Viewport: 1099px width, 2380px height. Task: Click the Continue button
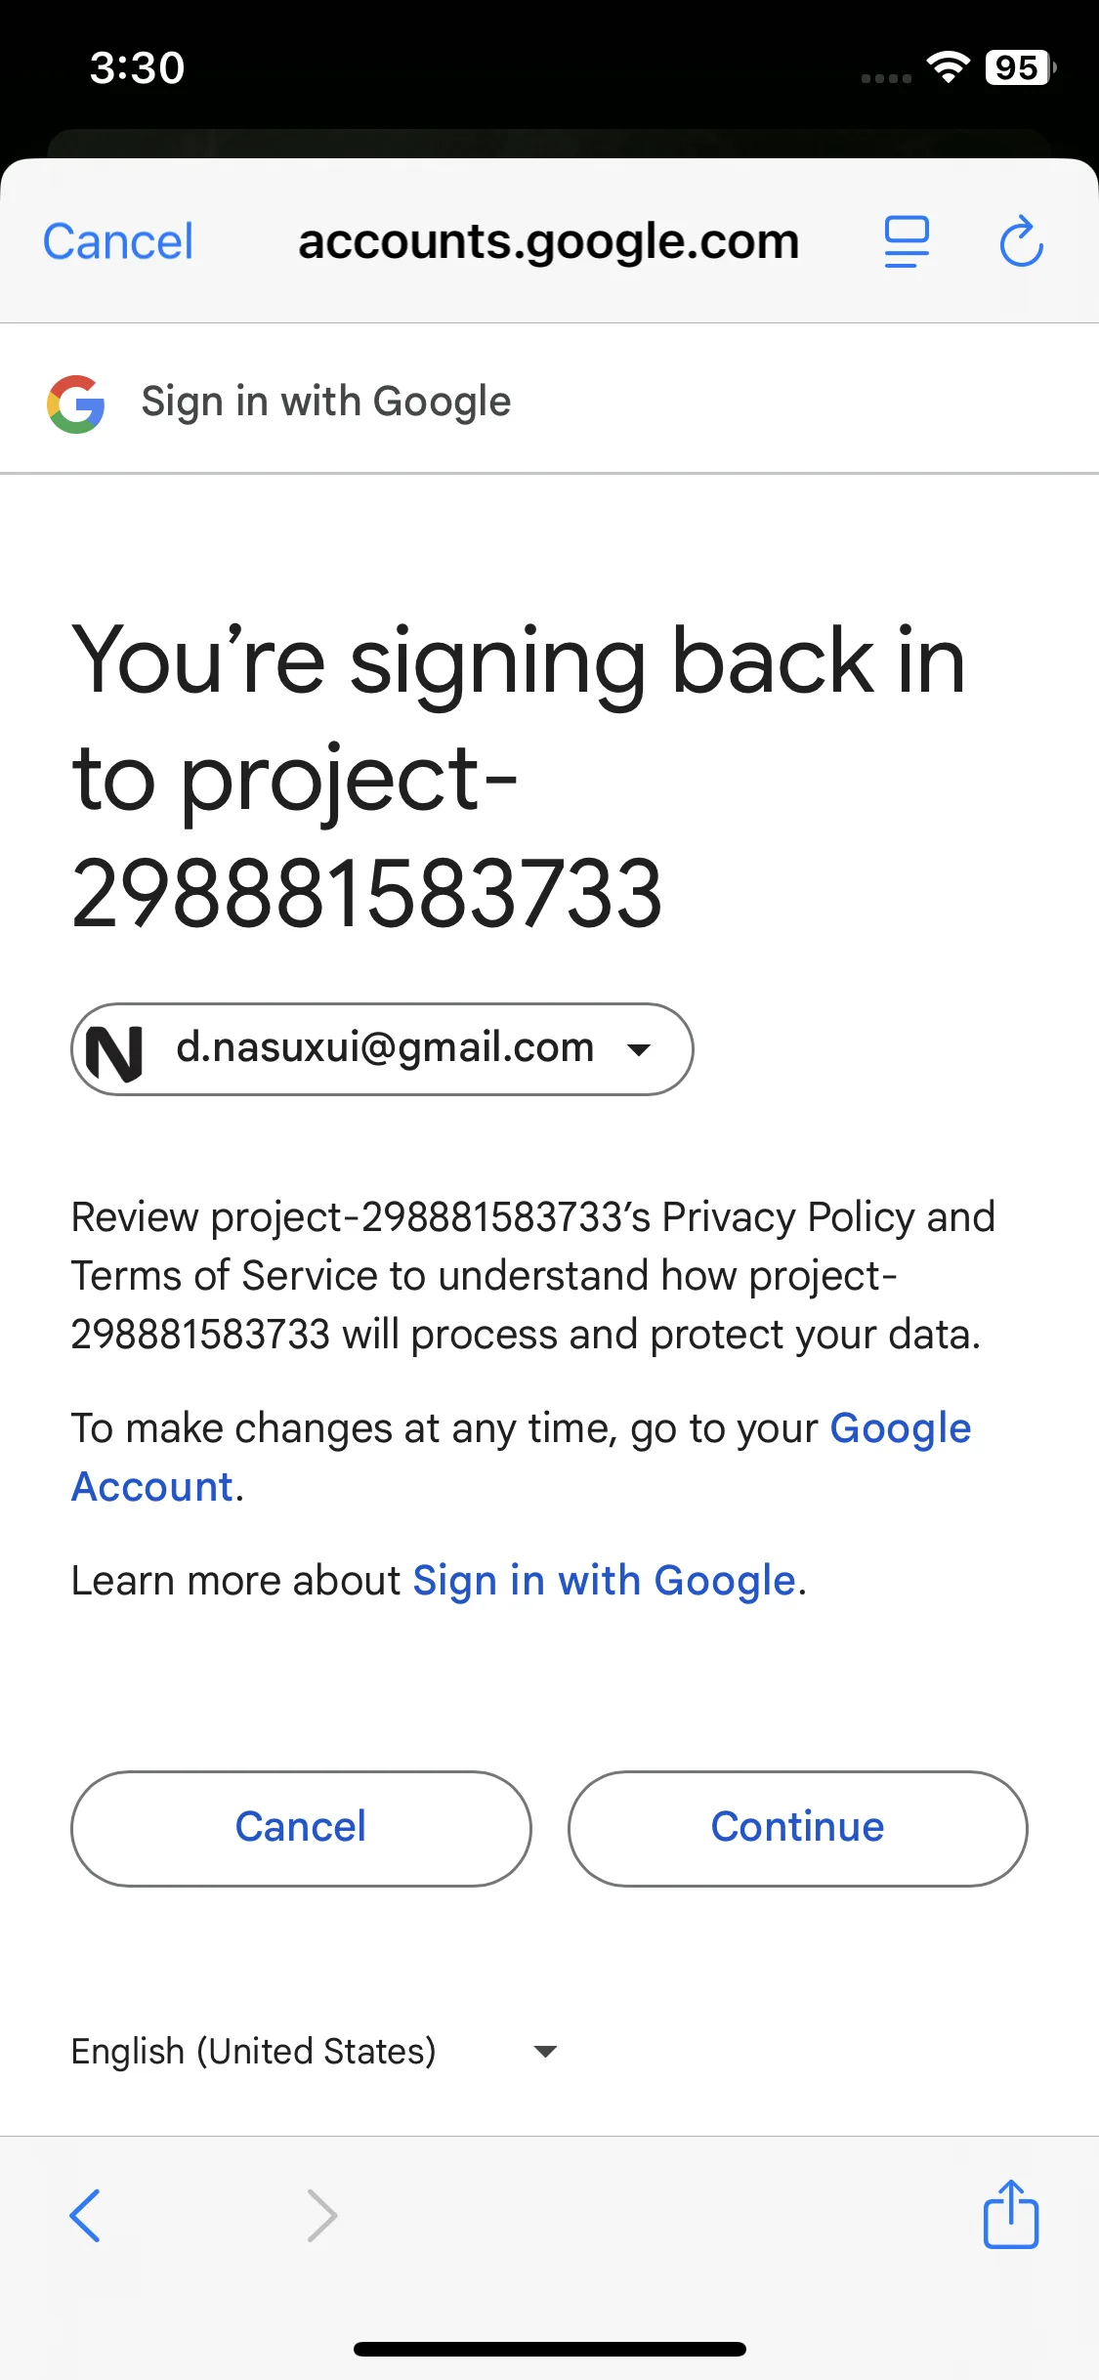tap(797, 1828)
